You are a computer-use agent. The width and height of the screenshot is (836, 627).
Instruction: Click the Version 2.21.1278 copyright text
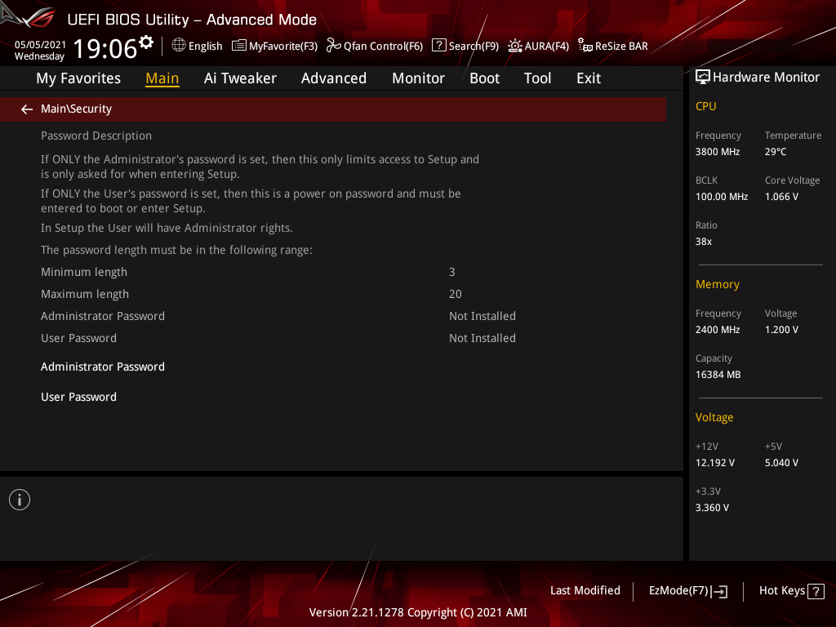click(418, 612)
